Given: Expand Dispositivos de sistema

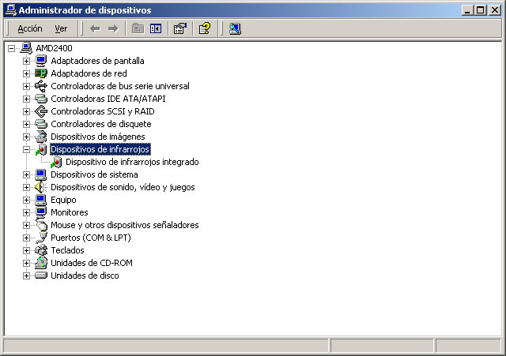Looking at the screenshot, I should (x=26, y=174).
